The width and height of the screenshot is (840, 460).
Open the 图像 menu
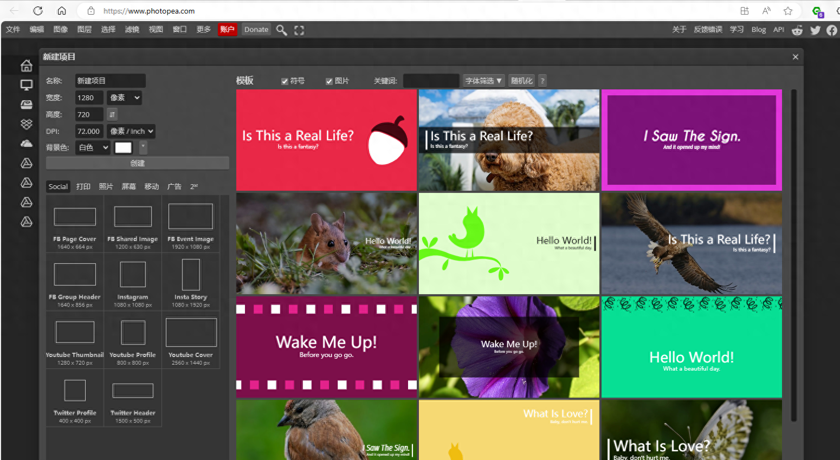pyautogui.click(x=61, y=29)
